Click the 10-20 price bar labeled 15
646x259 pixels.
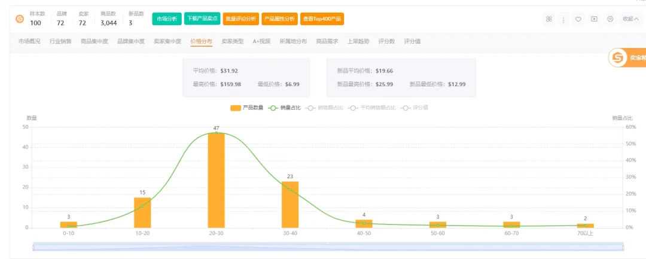[x=142, y=212]
